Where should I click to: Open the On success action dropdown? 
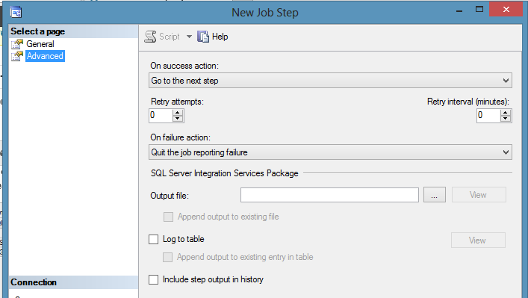(330, 81)
